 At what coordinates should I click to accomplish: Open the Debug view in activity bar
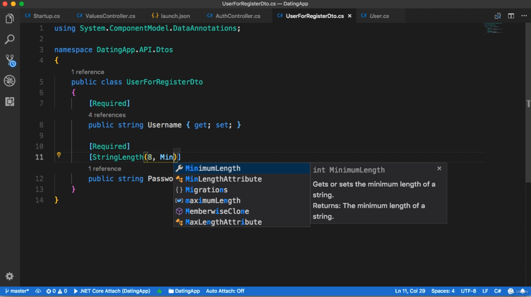tap(10, 80)
